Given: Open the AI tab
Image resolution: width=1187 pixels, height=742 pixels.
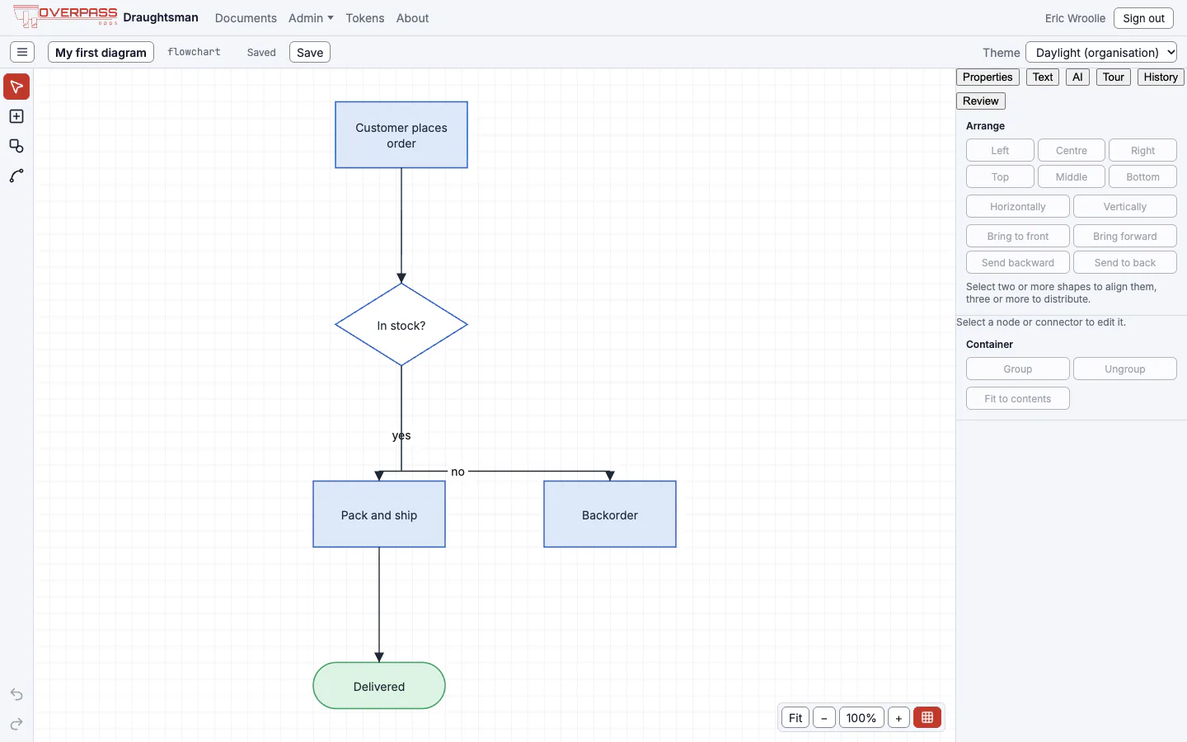Looking at the screenshot, I should (x=1077, y=77).
